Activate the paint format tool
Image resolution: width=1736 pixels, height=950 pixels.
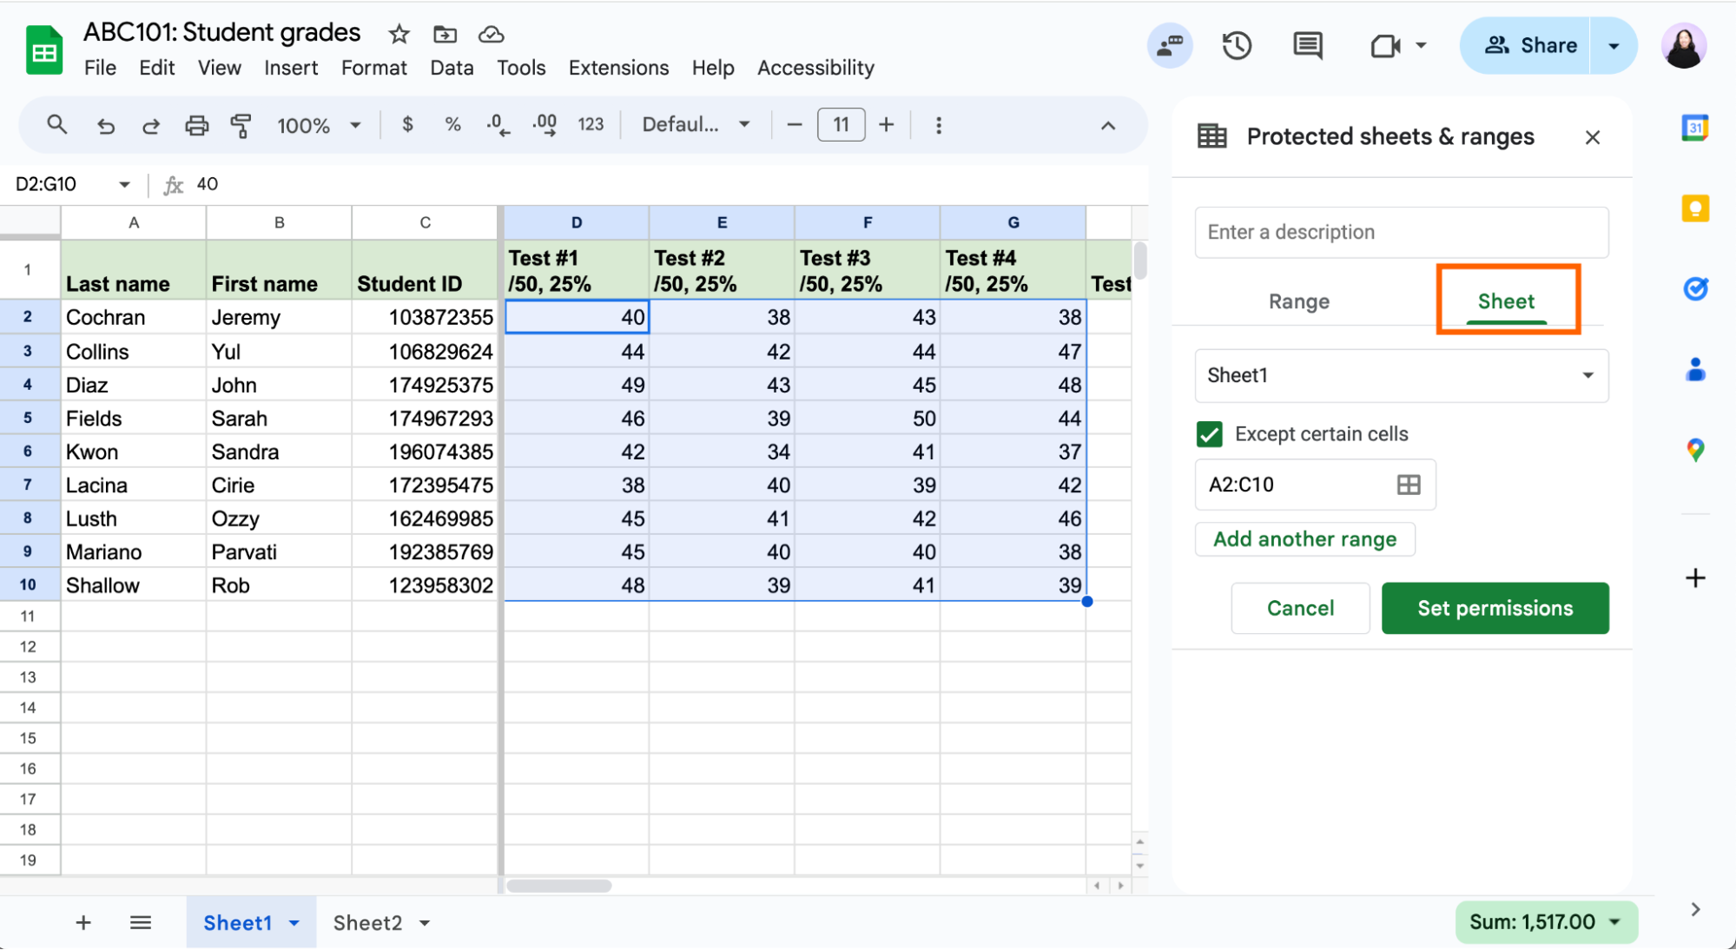241,126
